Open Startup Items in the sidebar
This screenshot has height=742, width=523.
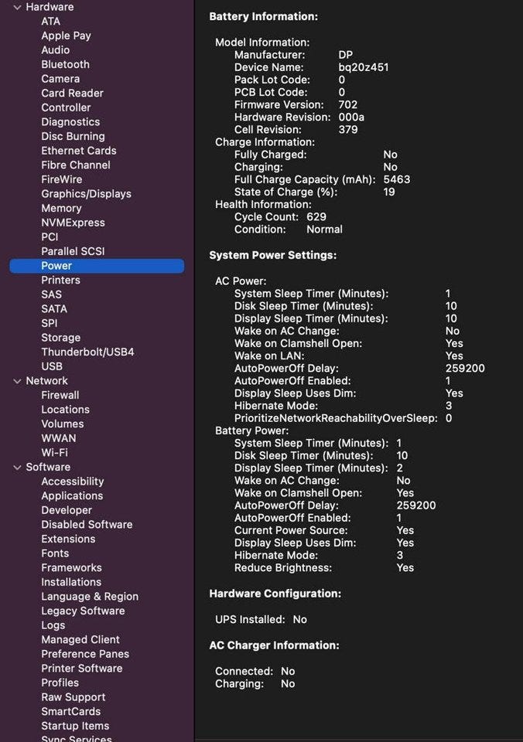pyautogui.click(x=75, y=726)
